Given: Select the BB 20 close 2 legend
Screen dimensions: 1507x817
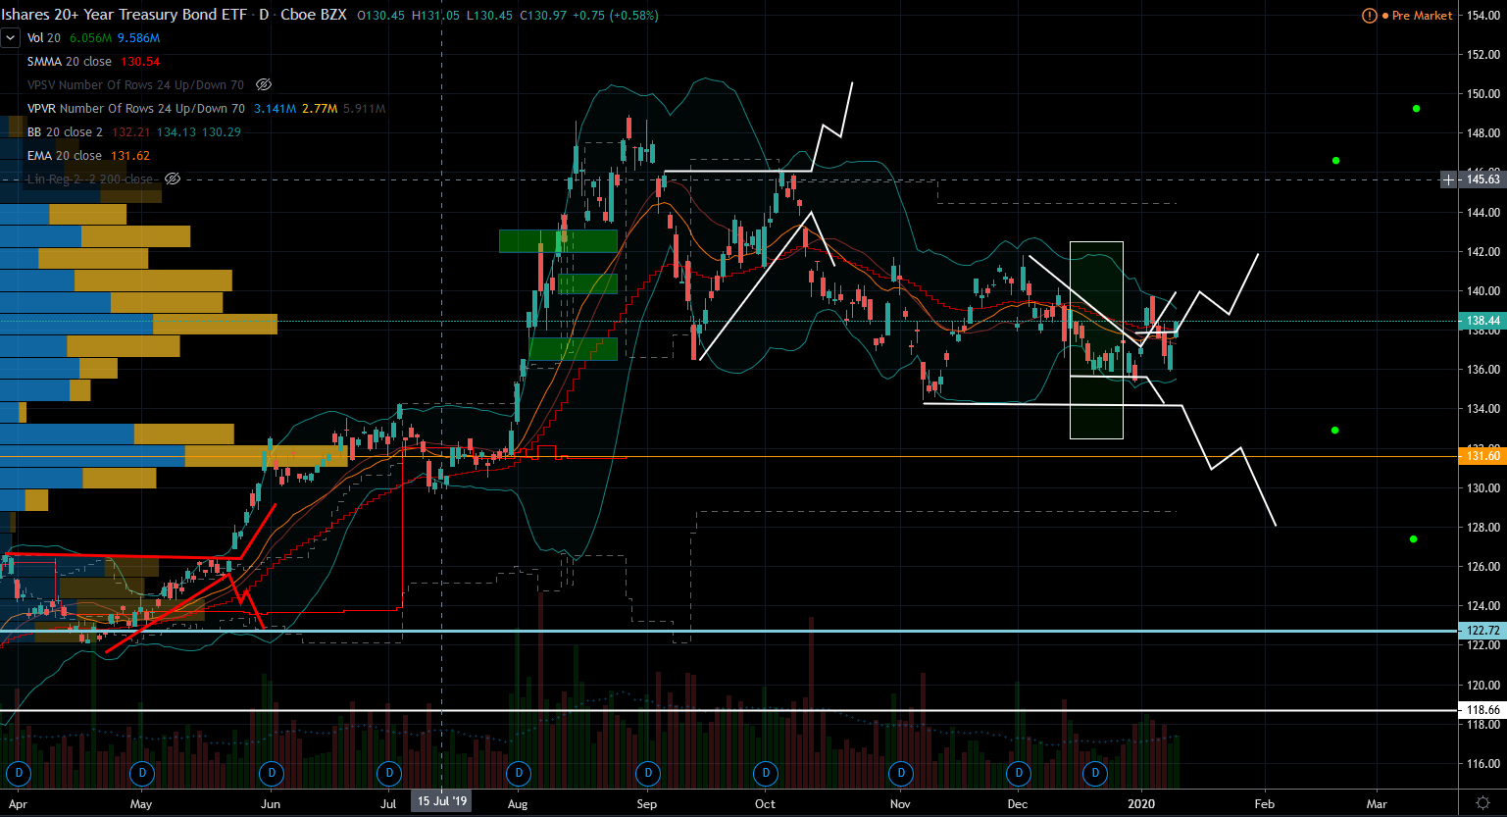Looking at the screenshot, I should coord(65,132).
